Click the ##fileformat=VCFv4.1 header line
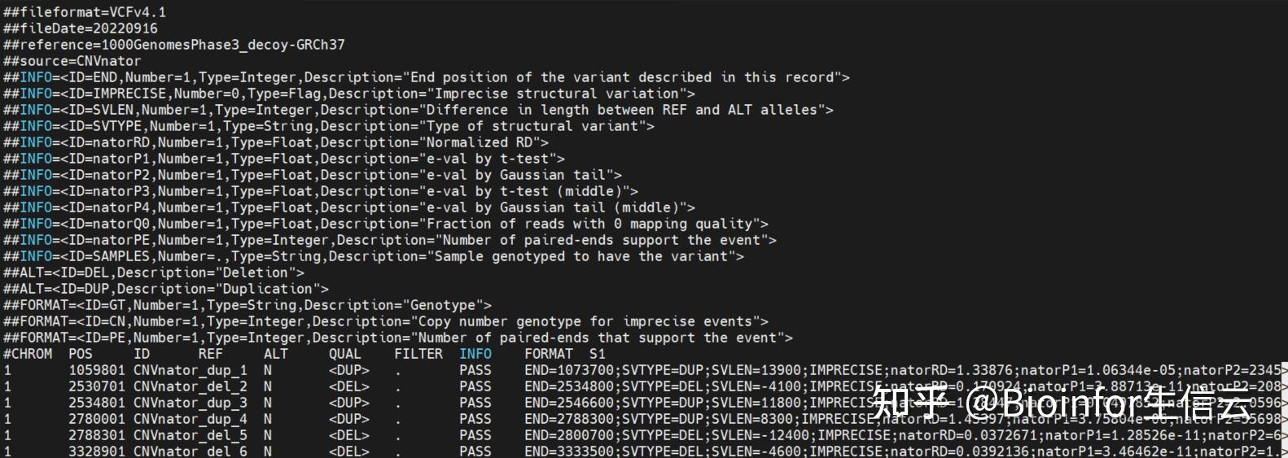The image size is (1288, 458). (x=85, y=12)
